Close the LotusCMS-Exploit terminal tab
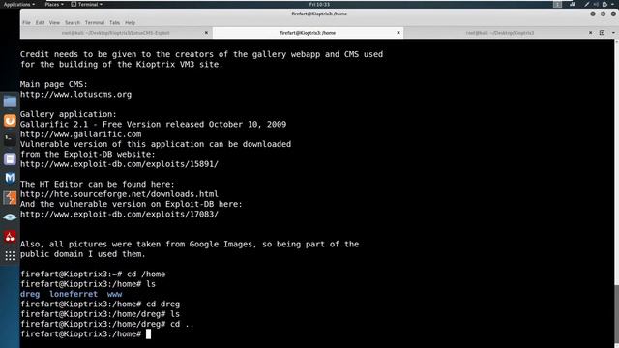619x348 pixels. pos(206,33)
